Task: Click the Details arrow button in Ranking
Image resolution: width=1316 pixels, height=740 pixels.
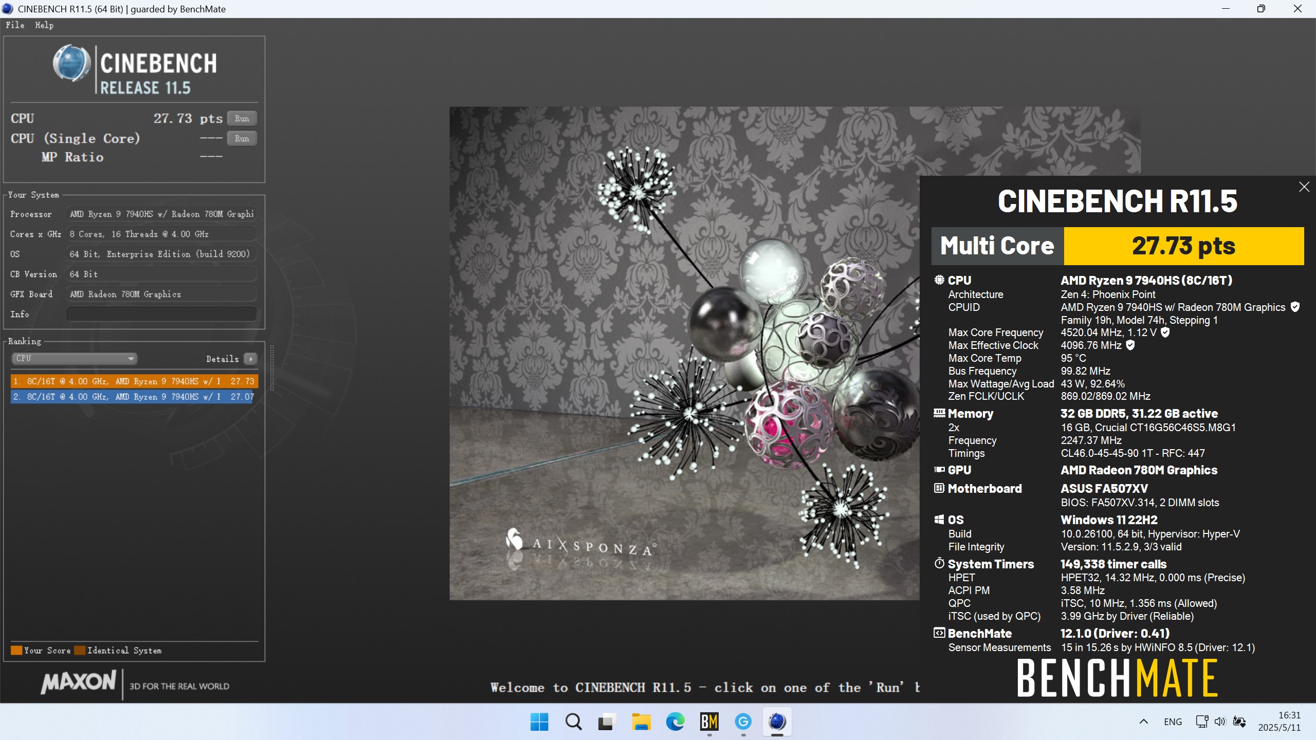Action: point(250,359)
